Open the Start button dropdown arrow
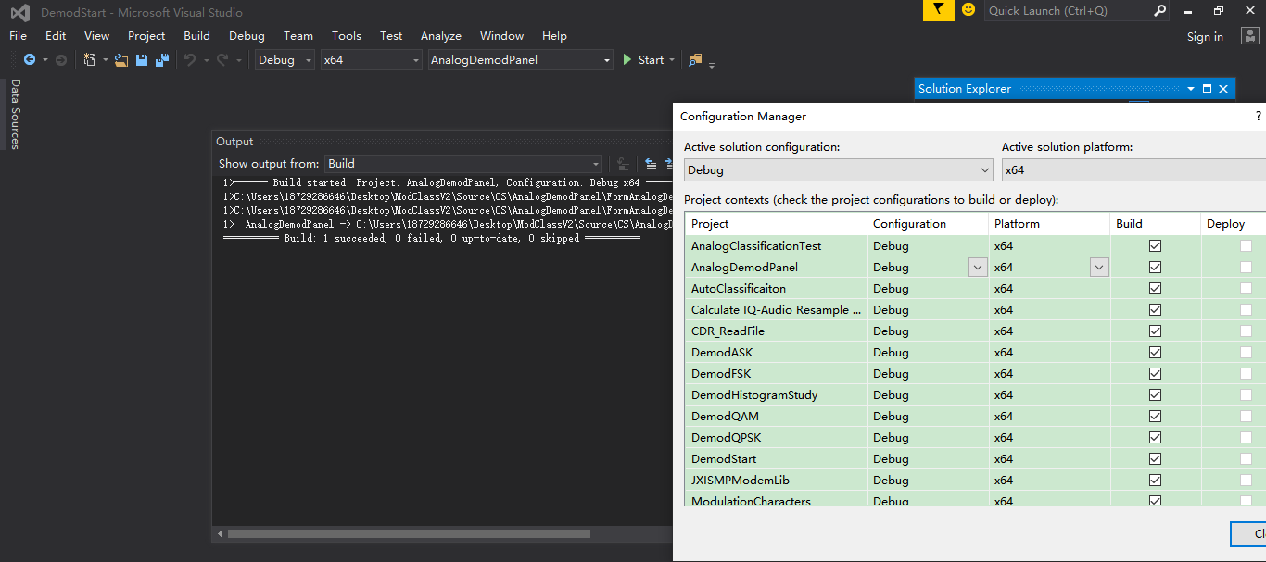This screenshot has width=1266, height=562. tap(672, 60)
